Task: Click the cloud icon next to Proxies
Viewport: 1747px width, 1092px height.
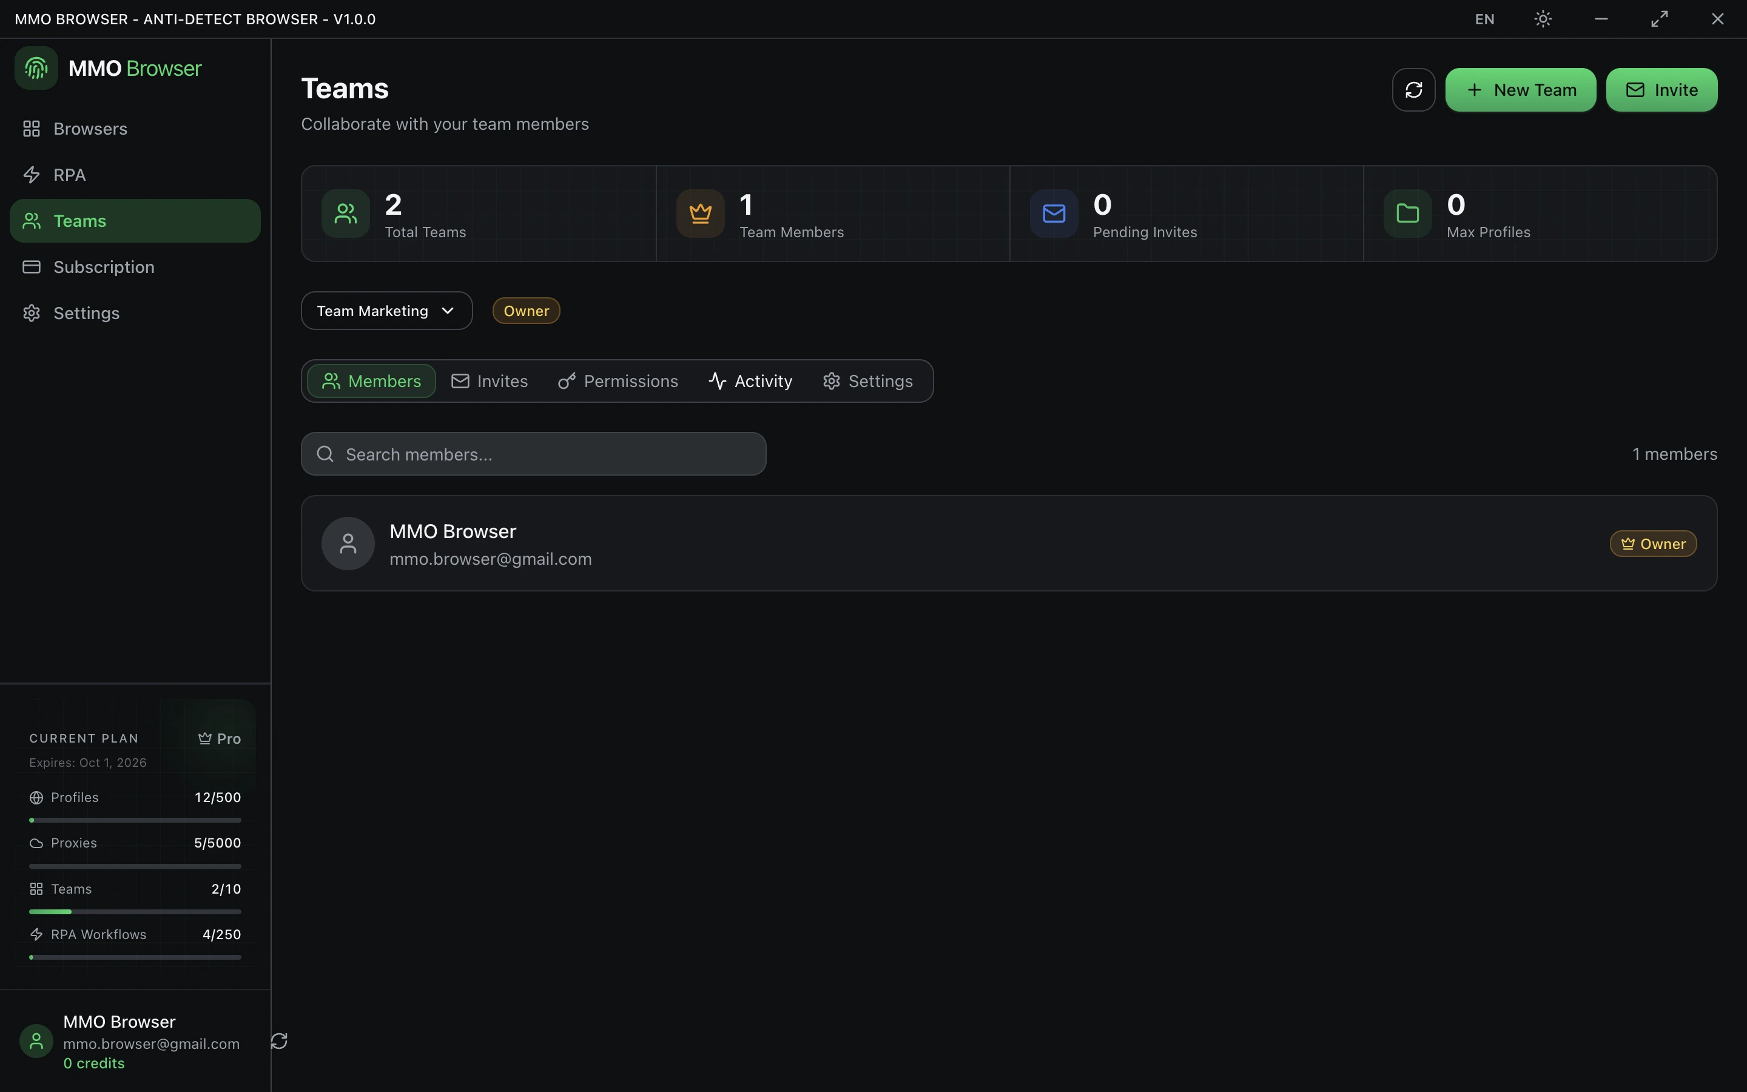Action: 36,843
